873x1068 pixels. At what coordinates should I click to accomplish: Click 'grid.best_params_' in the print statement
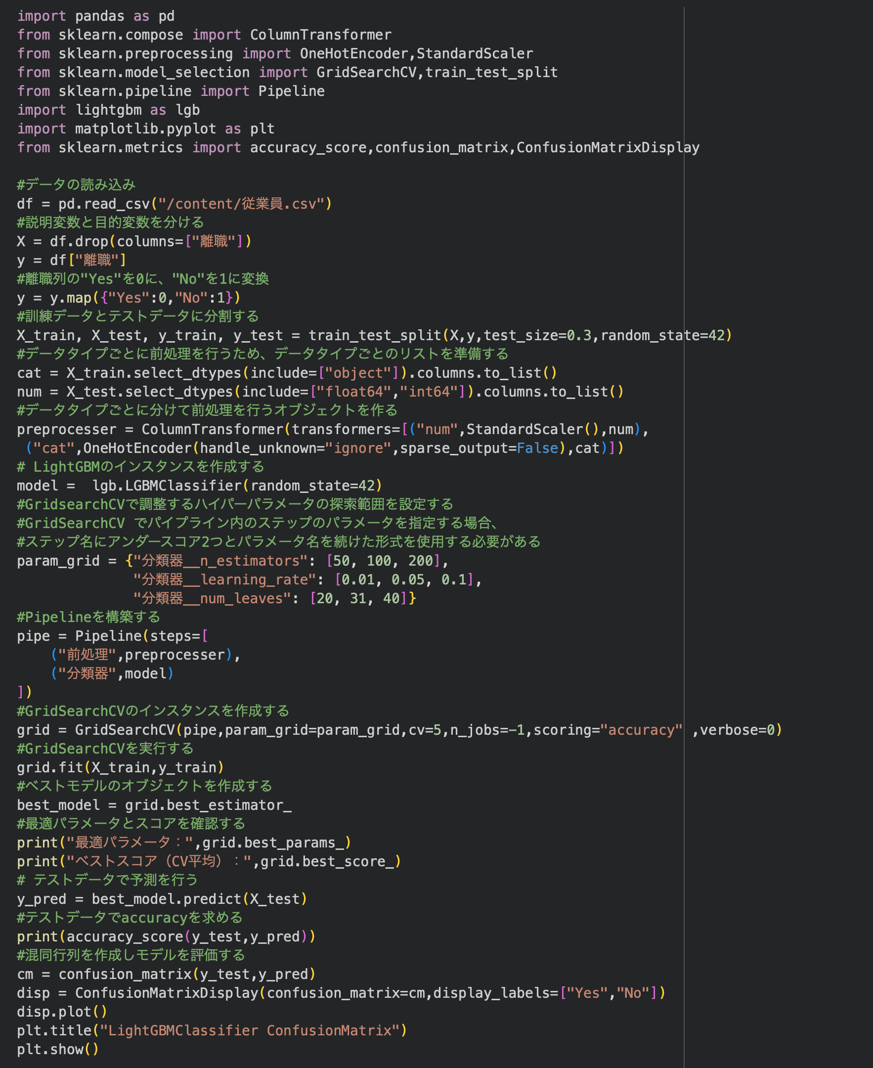click(x=273, y=843)
